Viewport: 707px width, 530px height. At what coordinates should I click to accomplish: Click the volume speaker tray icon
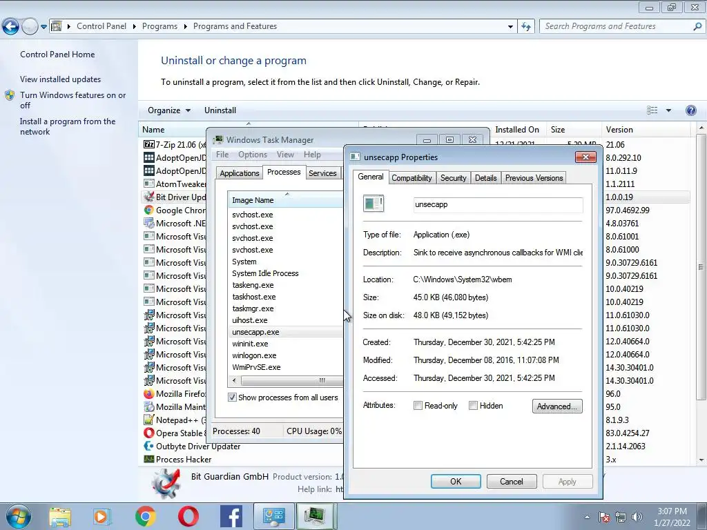637,517
